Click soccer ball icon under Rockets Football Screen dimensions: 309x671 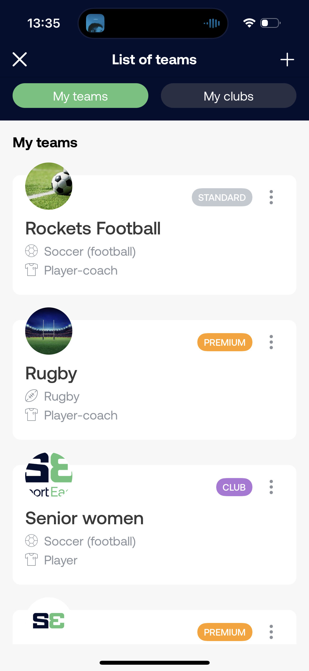tap(31, 251)
